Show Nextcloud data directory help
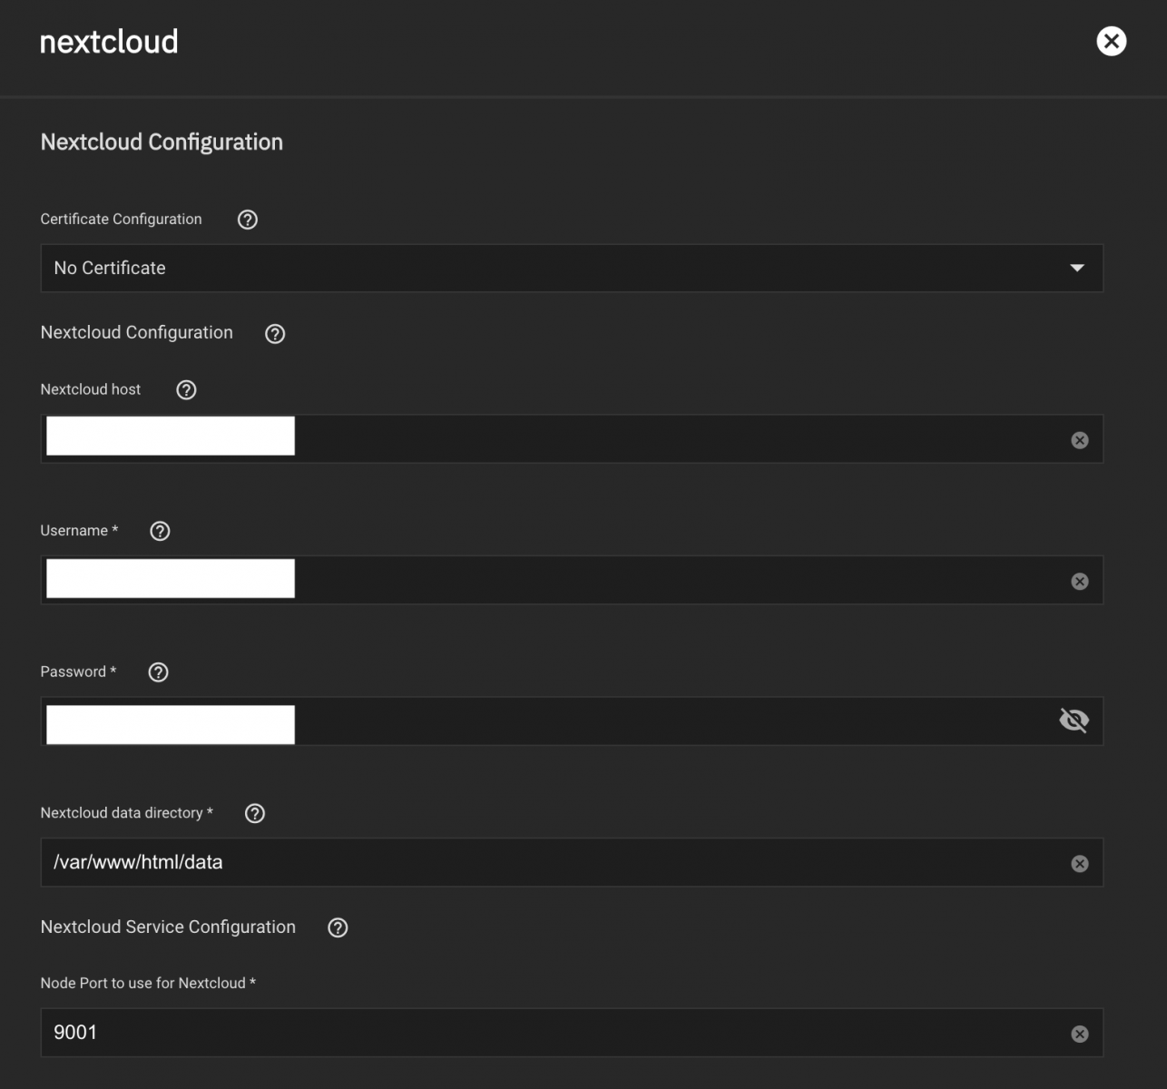The image size is (1167, 1089). [255, 814]
